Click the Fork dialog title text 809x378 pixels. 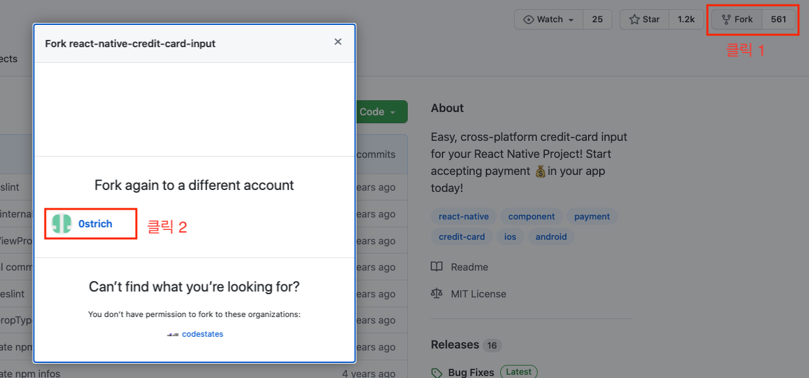130,43
